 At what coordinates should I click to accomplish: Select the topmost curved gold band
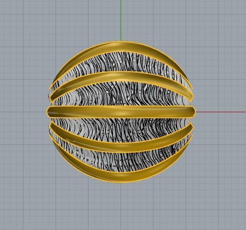pyautogui.click(x=121, y=47)
